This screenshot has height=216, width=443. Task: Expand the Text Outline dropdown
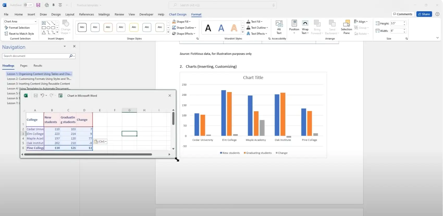[258, 28]
